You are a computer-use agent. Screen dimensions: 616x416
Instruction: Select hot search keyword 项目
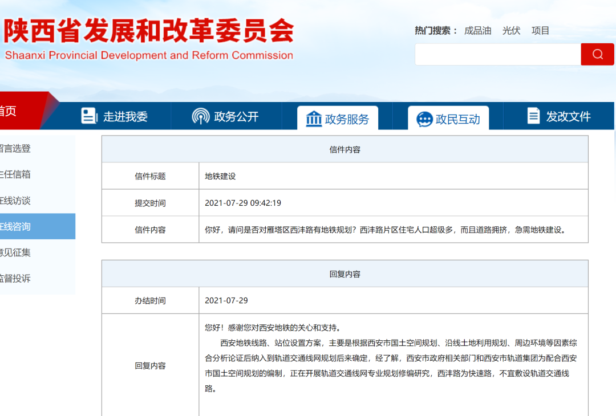pos(540,31)
